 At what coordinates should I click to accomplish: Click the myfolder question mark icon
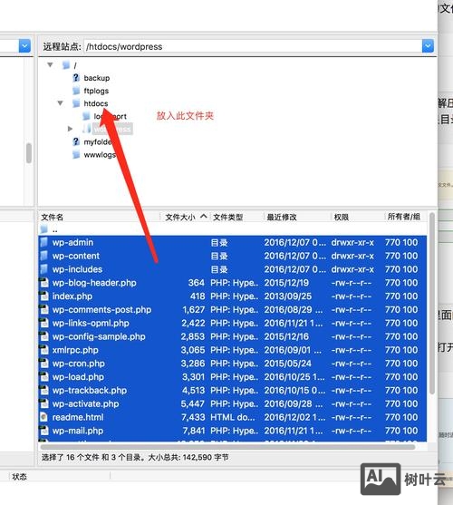pos(76,141)
